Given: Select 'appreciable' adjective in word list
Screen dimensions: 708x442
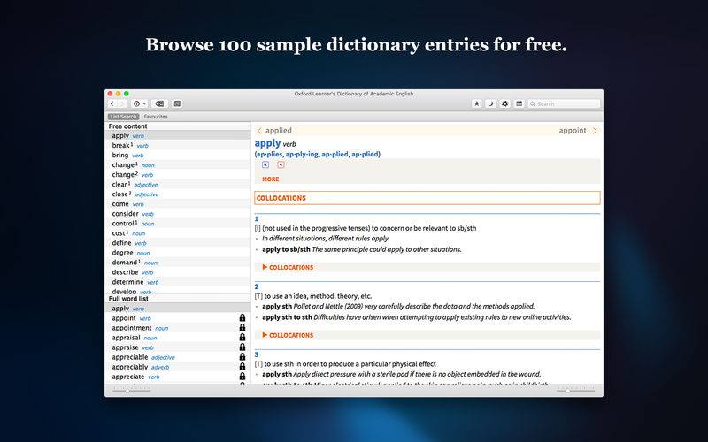Looking at the screenshot, I should tap(178, 357).
